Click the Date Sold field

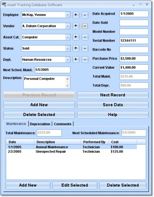pyautogui.click(x=134, y=23)
